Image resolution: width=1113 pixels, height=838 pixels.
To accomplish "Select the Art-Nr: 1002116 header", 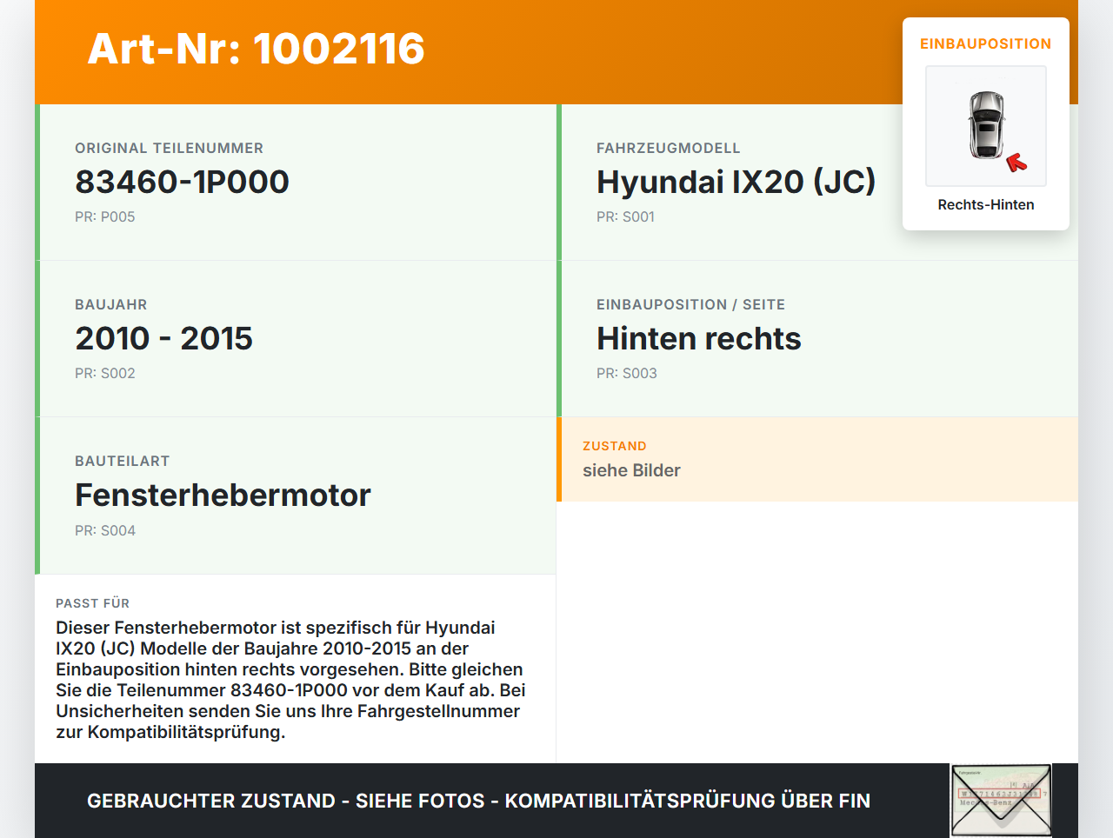I will 256,50.
